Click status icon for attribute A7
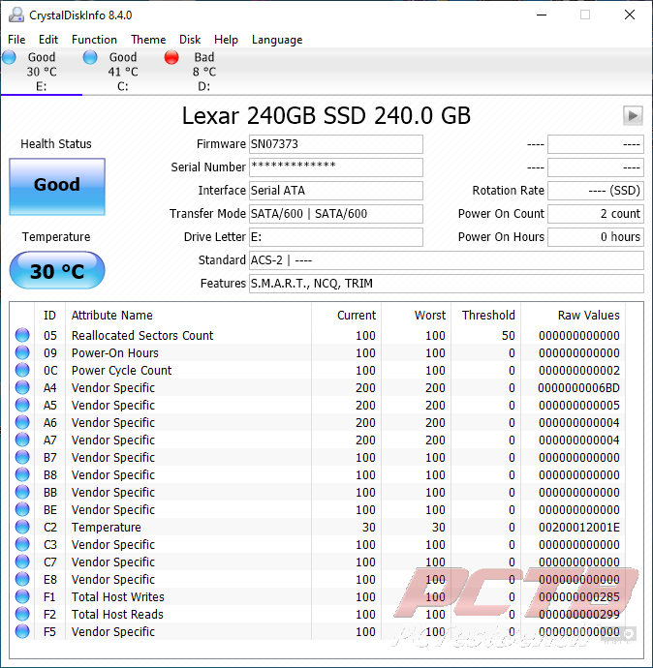The image size is (653, 668). tap(22, 440)
